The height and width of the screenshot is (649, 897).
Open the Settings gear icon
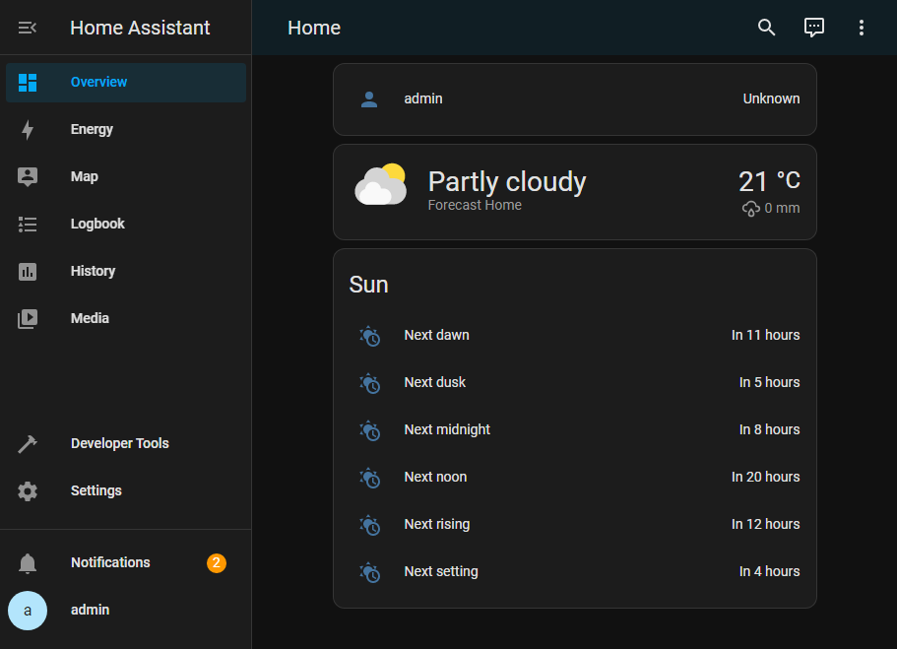(28, 491)
